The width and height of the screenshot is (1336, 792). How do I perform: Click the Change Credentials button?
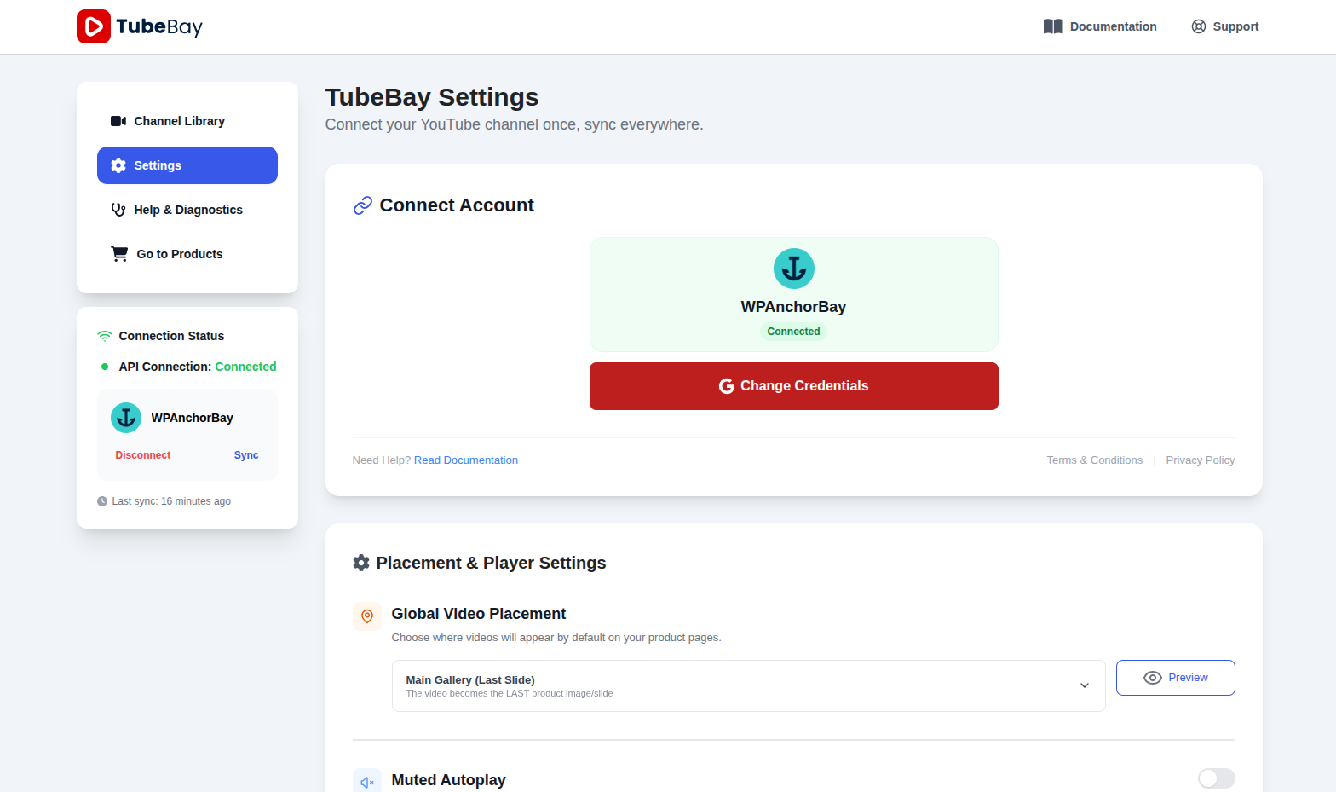(x=794, y=386)
